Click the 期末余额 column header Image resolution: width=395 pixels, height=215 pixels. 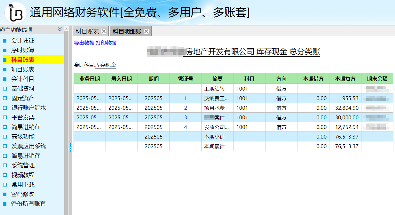click(x=377, y=79)
